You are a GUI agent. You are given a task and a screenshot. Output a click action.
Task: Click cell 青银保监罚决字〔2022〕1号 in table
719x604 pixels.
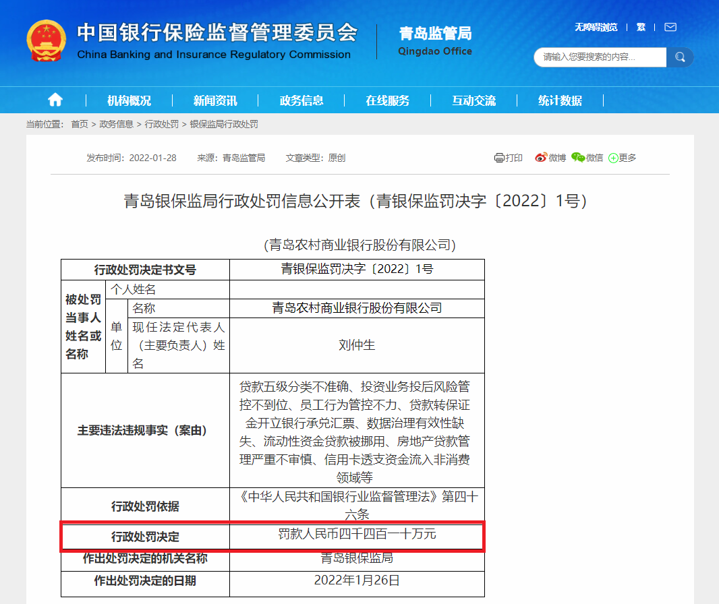(357, 269)
